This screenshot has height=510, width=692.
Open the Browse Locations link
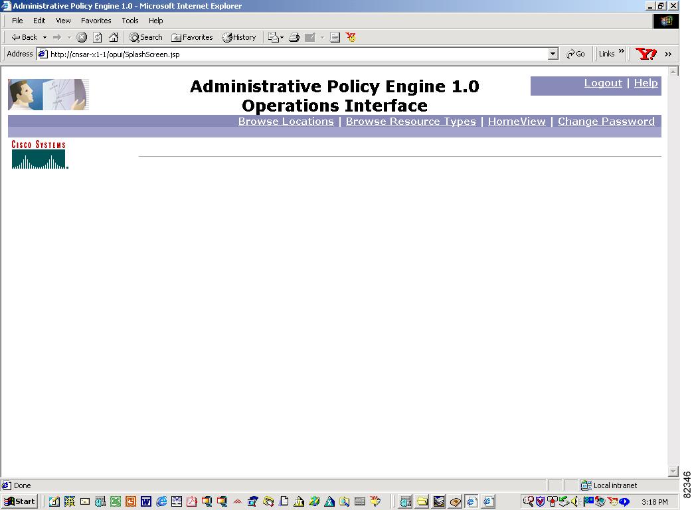click(x=286, y=122)
